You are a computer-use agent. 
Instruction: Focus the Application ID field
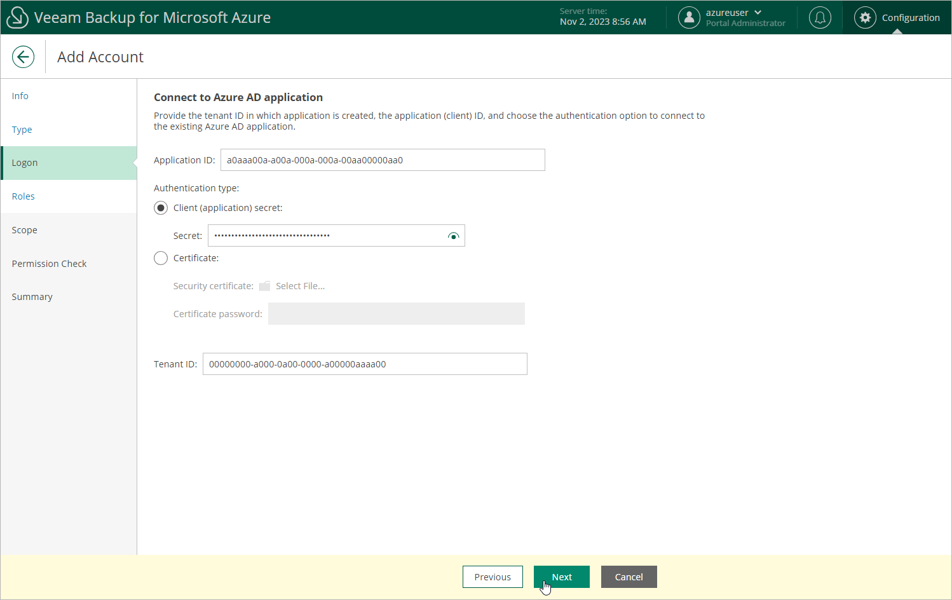[383, 160]
